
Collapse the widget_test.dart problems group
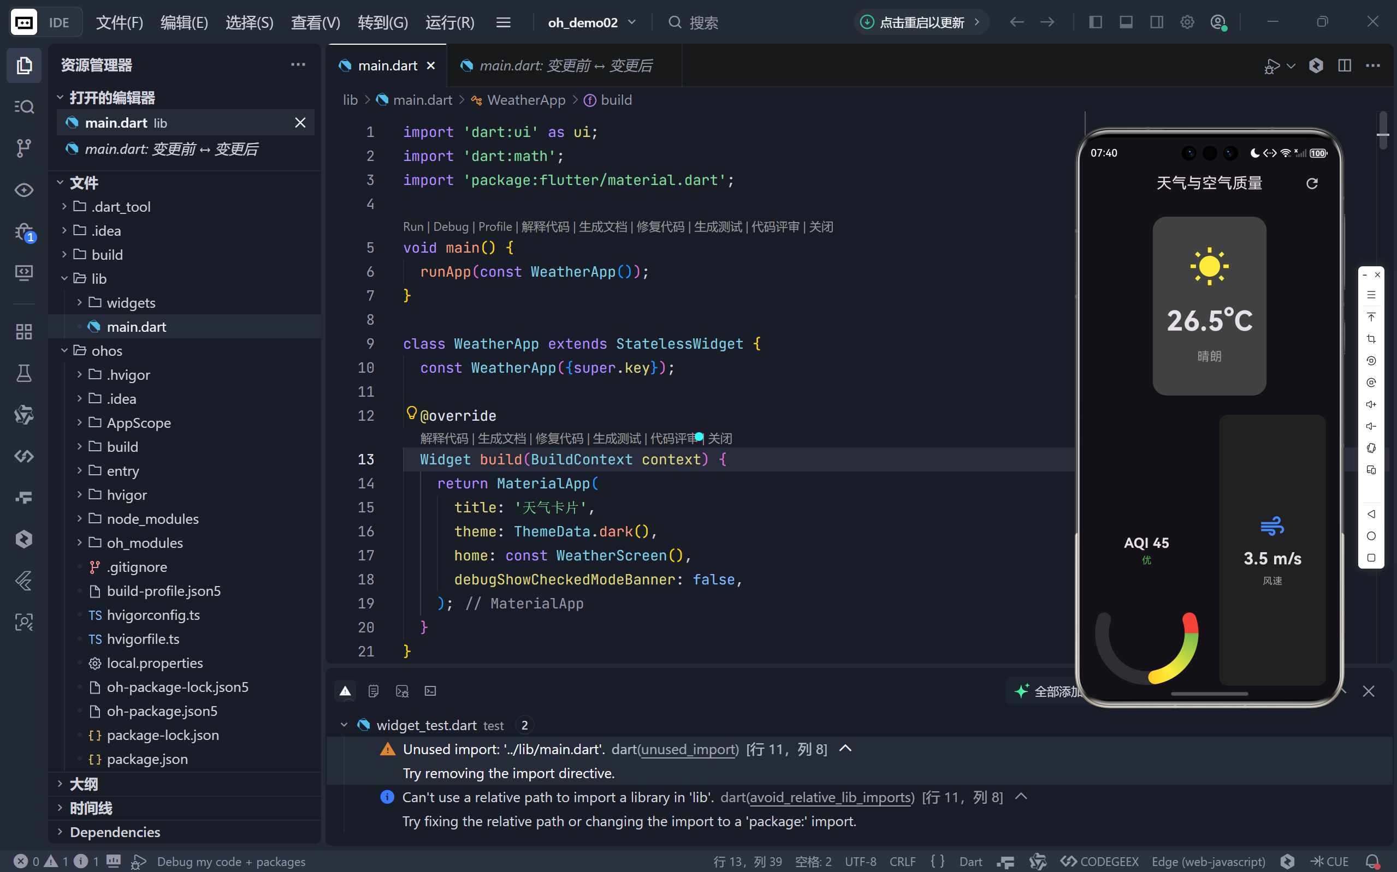click(x=344, y=725)
